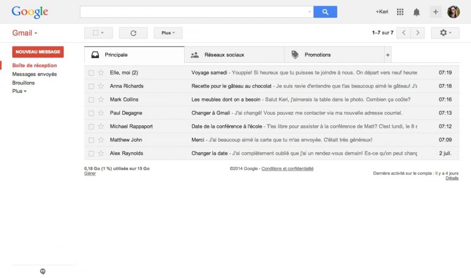The width and height of the screenshot is (471, 278).
Task: Expand the settings gear dropdown
Action: click(445, 33)
